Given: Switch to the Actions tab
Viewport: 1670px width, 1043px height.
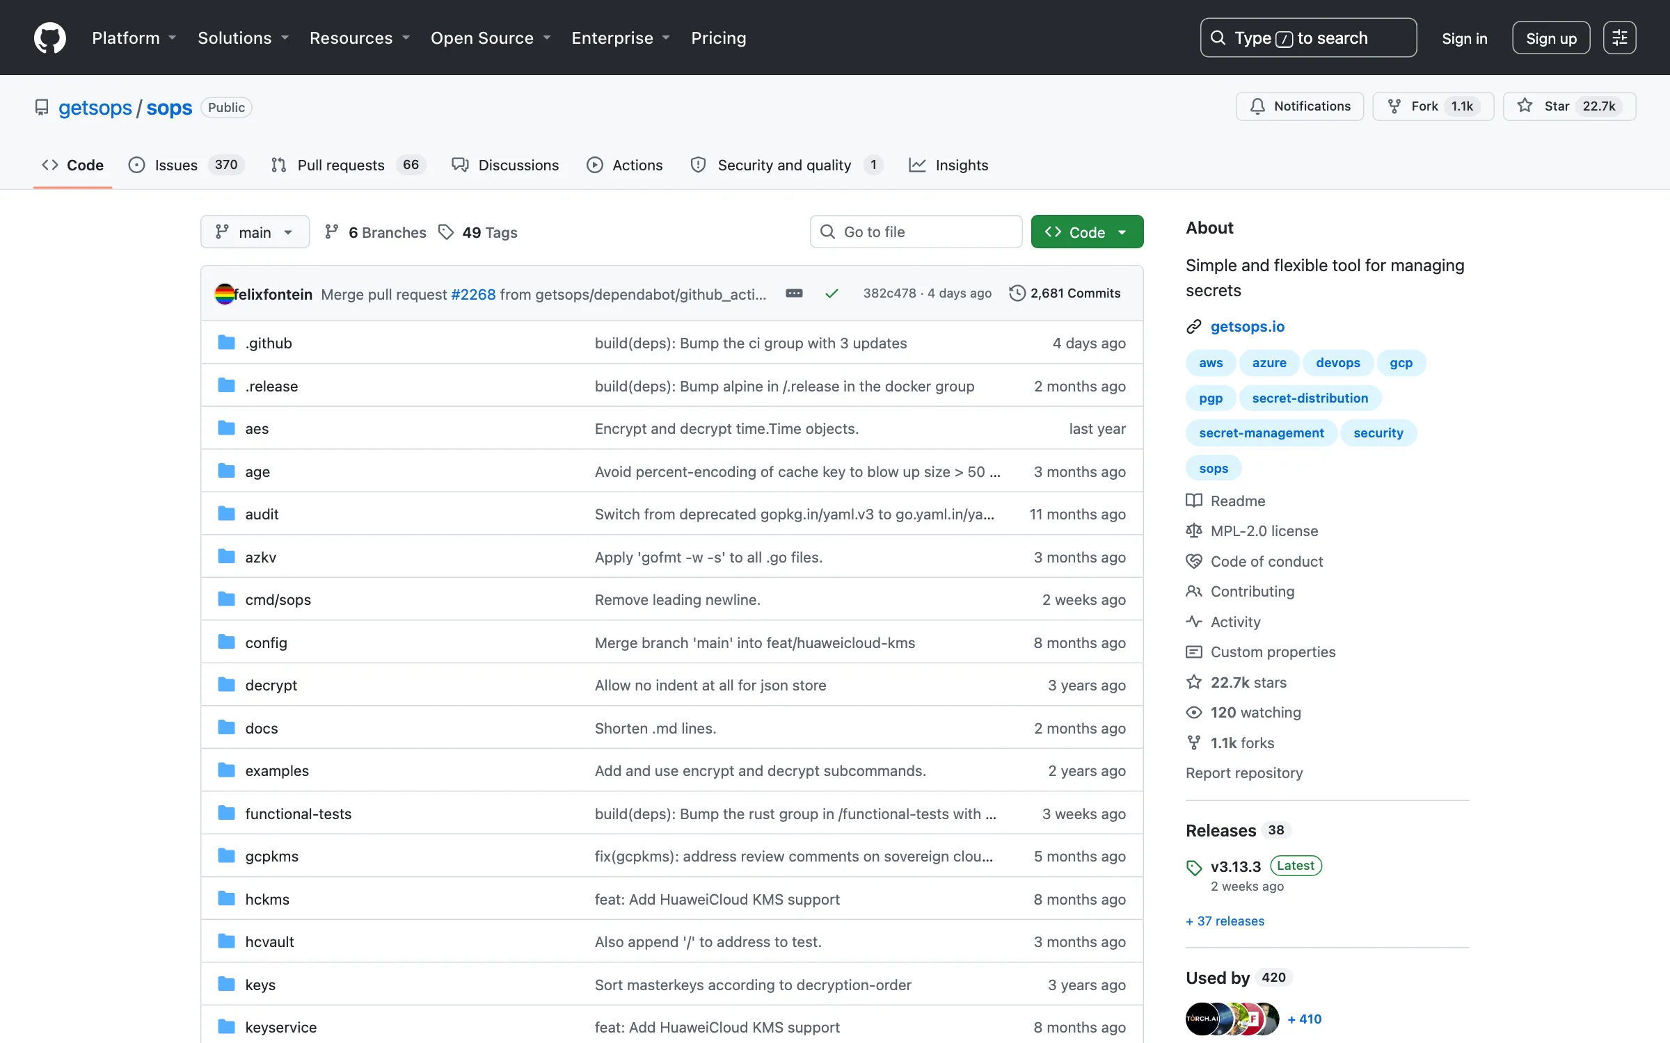Looking at the screenshot, I should (x=625, y=165).
